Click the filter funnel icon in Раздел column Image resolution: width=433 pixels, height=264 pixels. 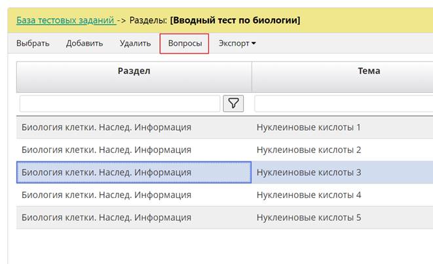(234, 103)
